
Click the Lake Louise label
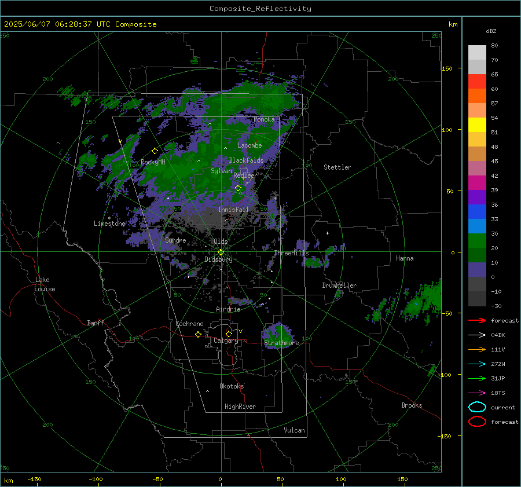tap(45, 284)
